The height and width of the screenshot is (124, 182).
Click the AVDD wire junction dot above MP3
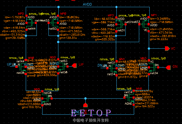116,7
